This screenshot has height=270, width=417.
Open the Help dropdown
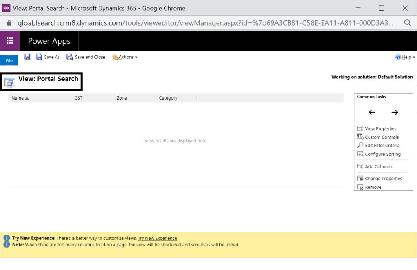tap(405, 57)
